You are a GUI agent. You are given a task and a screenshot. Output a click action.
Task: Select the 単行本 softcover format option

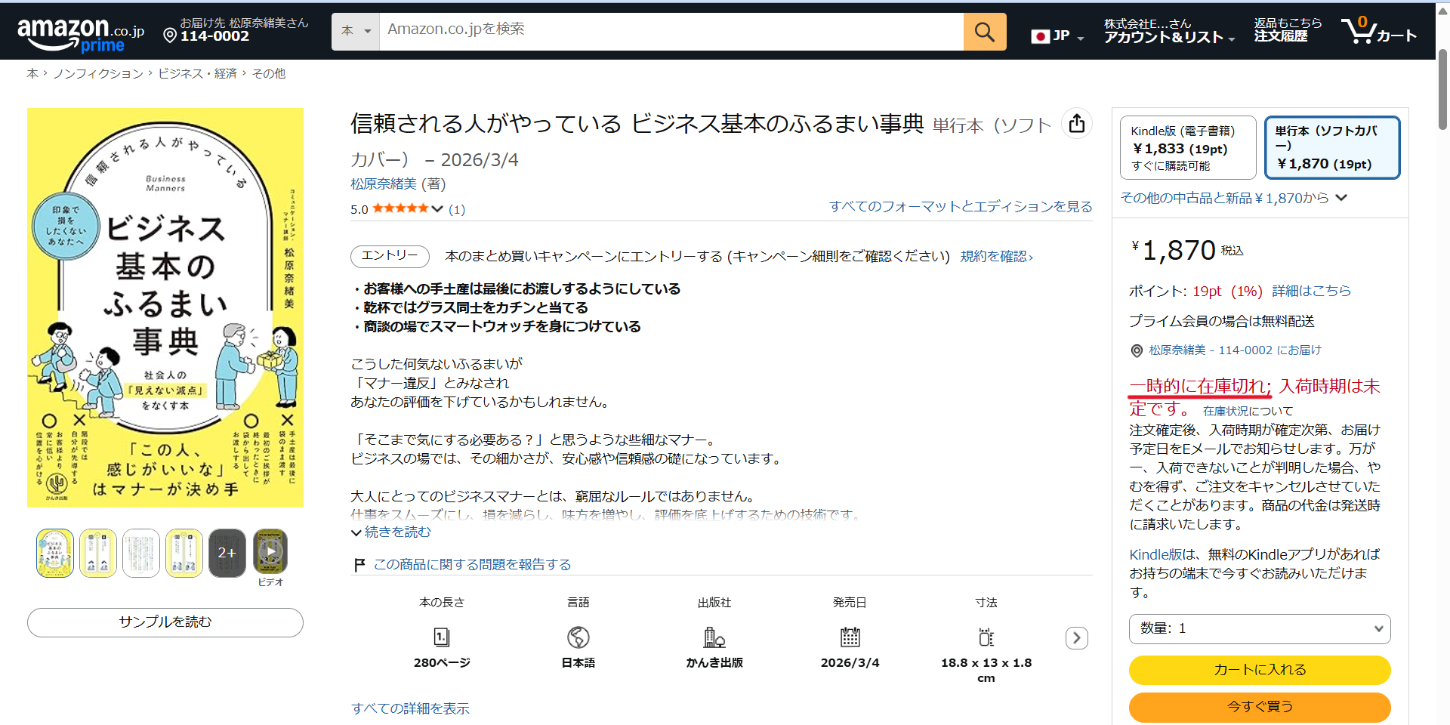tap(1331, 147)
